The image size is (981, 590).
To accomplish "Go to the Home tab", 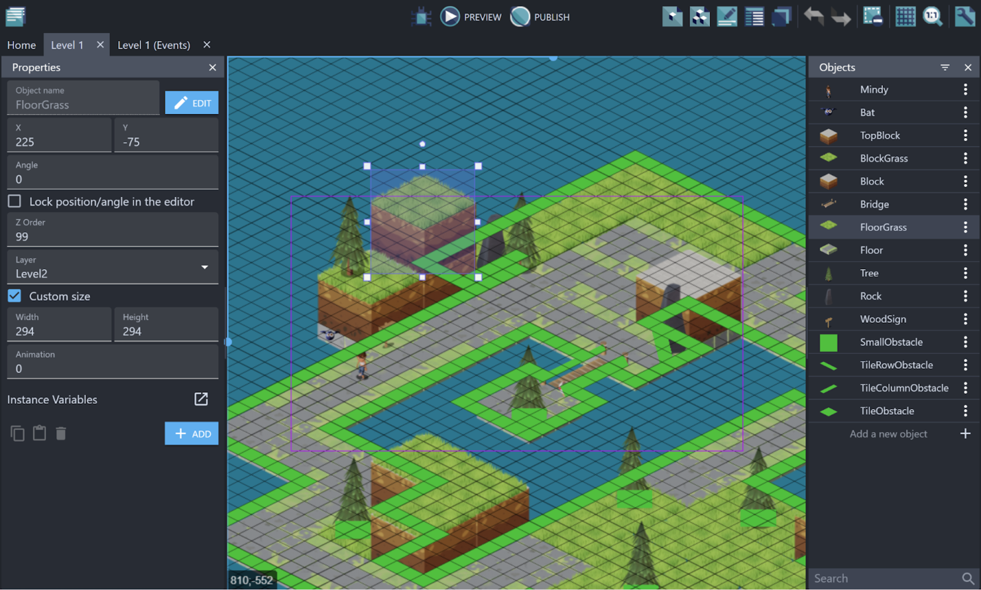I will (21, 44).
